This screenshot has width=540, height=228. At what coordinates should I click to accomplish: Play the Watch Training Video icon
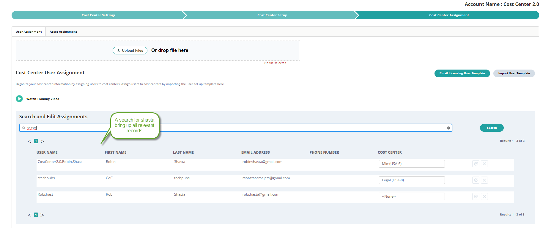[x=19, y=99]
